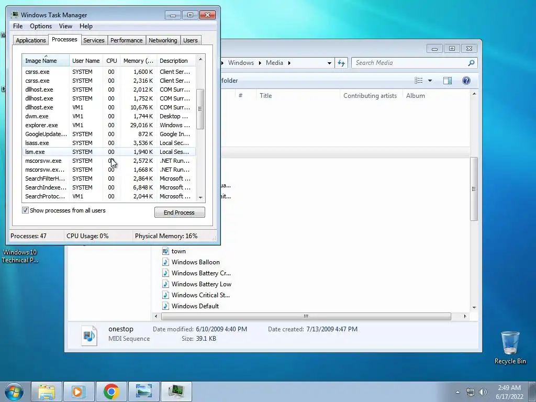Select the Windows Battery Cr... sound file
The image size is (536, 402).
(x=197, y=273)
